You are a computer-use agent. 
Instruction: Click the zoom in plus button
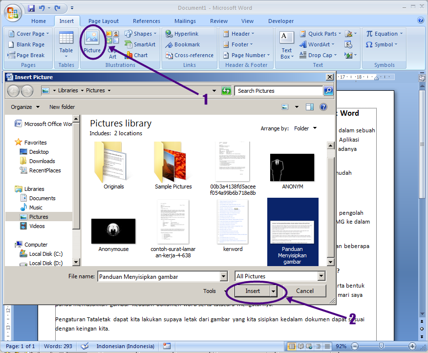pyautogui.click(x=412, y=346)
